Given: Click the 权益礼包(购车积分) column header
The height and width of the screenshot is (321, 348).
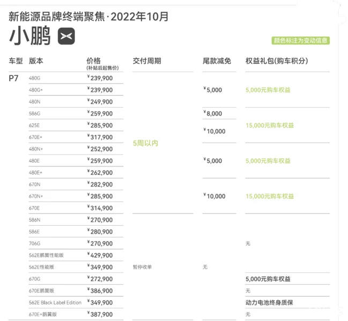Looking at the screenshot, I should tap(277, 60).
